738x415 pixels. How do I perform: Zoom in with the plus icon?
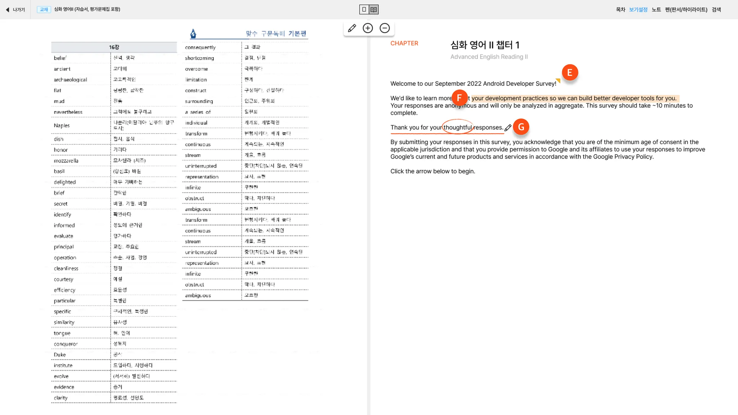[368, 28]
